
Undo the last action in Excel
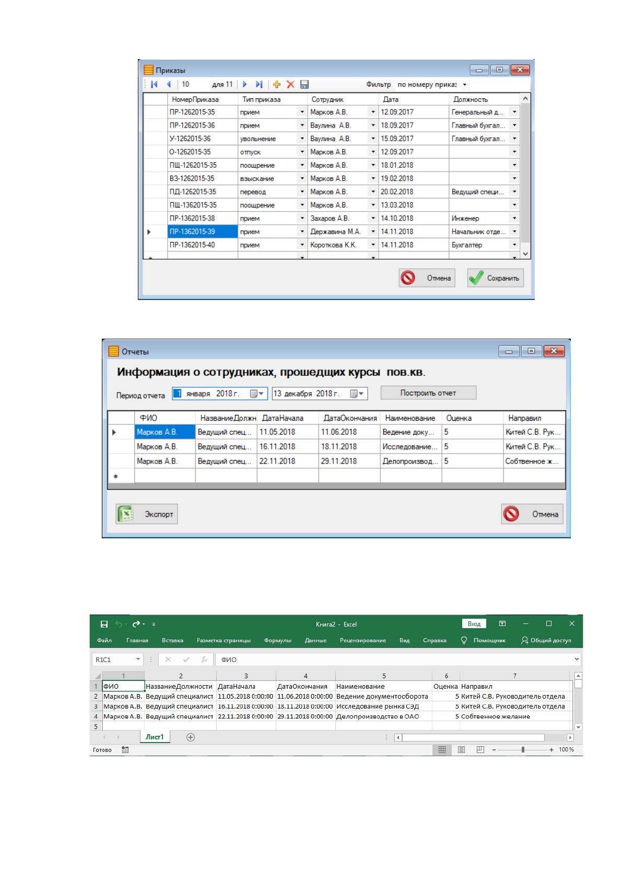(119, 624)
